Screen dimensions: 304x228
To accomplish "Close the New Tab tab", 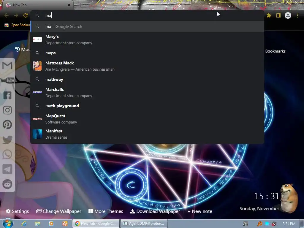I will click(69, 5).
